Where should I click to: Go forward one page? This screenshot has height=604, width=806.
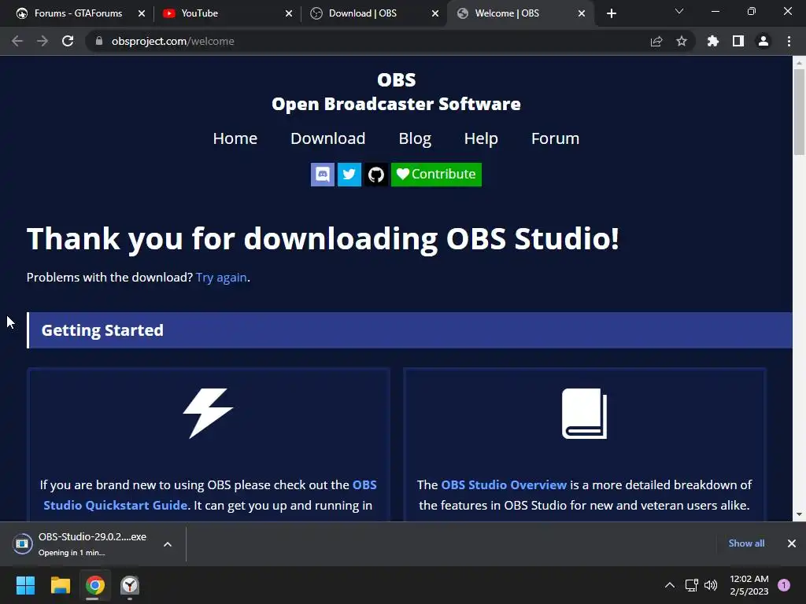(x=43, y=41)
